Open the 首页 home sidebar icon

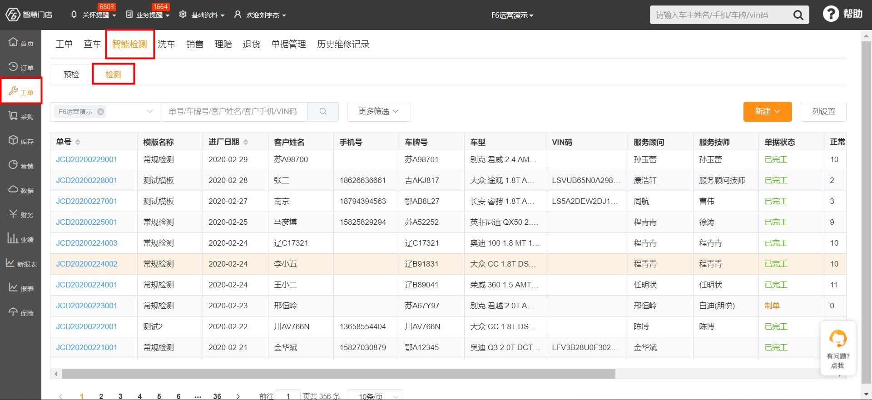(x=13, y=42)
